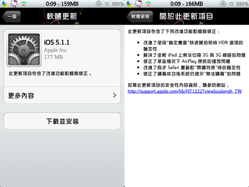Tap the rotation lock icon in right status bar

point(223,4)
